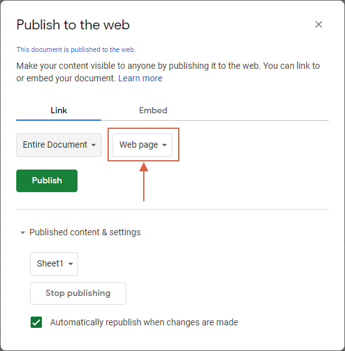Close the Publish to the web dialog
Image resolution: width=345 pixels, height=351 pixels.
[x=318, y=24]
